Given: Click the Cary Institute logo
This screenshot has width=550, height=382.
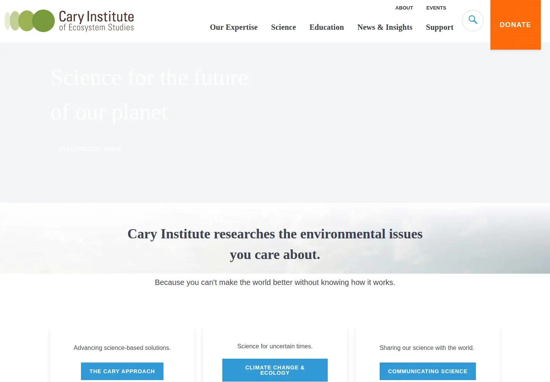Looking at the screenshot, I should click(69, 21).
